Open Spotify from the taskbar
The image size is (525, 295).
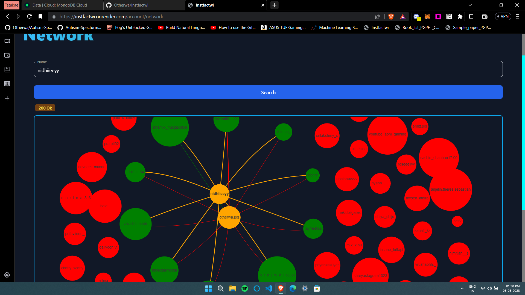click(x=245, y=288)
